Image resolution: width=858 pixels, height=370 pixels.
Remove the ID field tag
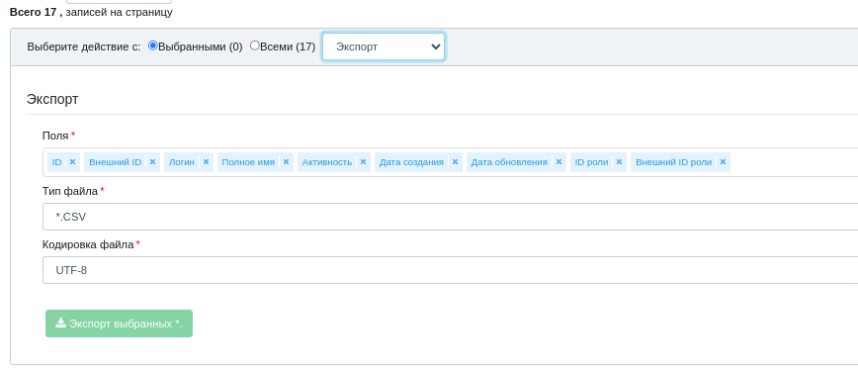point(72,162)
